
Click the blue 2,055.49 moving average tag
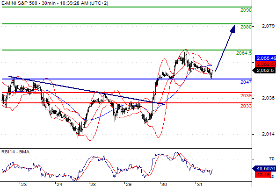tap(265, 58)
